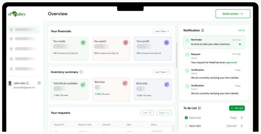The height and width of the screenshot is (134, 261).
Task: Open the You made financial card
Action: (x=69, y=49)
